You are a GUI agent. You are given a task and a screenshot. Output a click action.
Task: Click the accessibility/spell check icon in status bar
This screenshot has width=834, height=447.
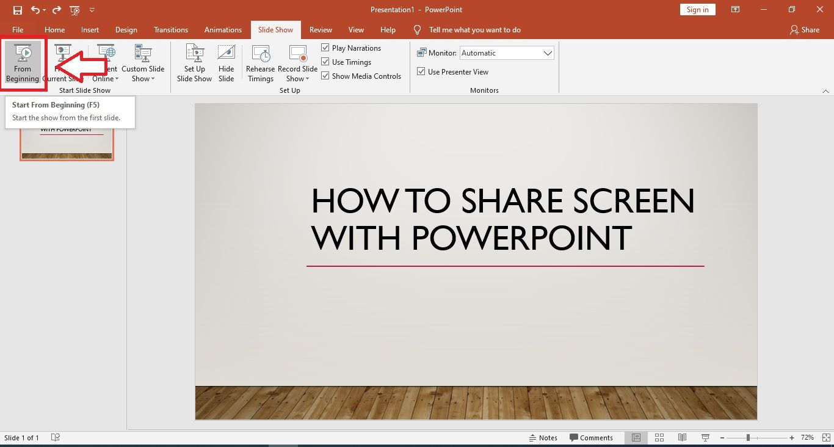point(56,437)
